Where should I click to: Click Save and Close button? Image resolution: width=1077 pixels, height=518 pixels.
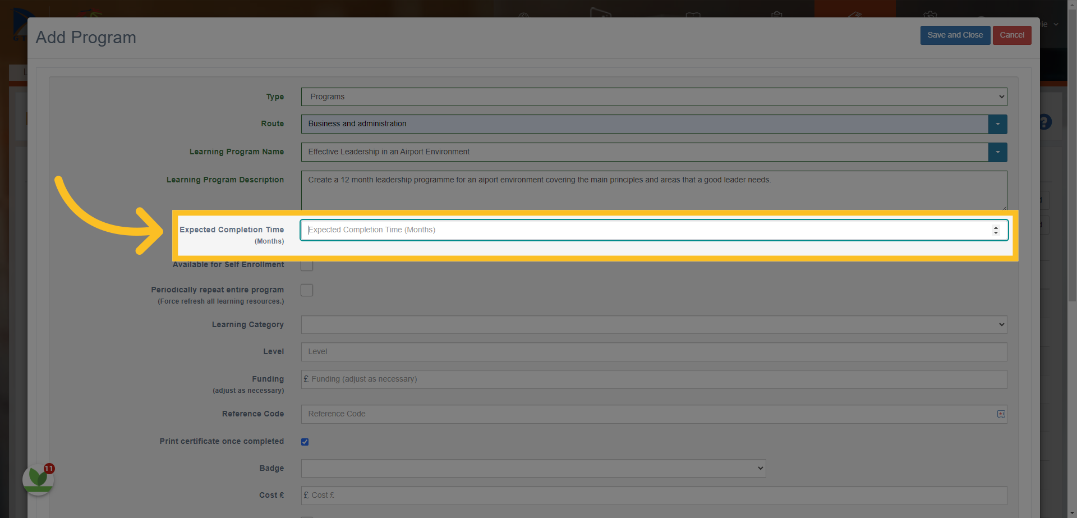[955, 35]
